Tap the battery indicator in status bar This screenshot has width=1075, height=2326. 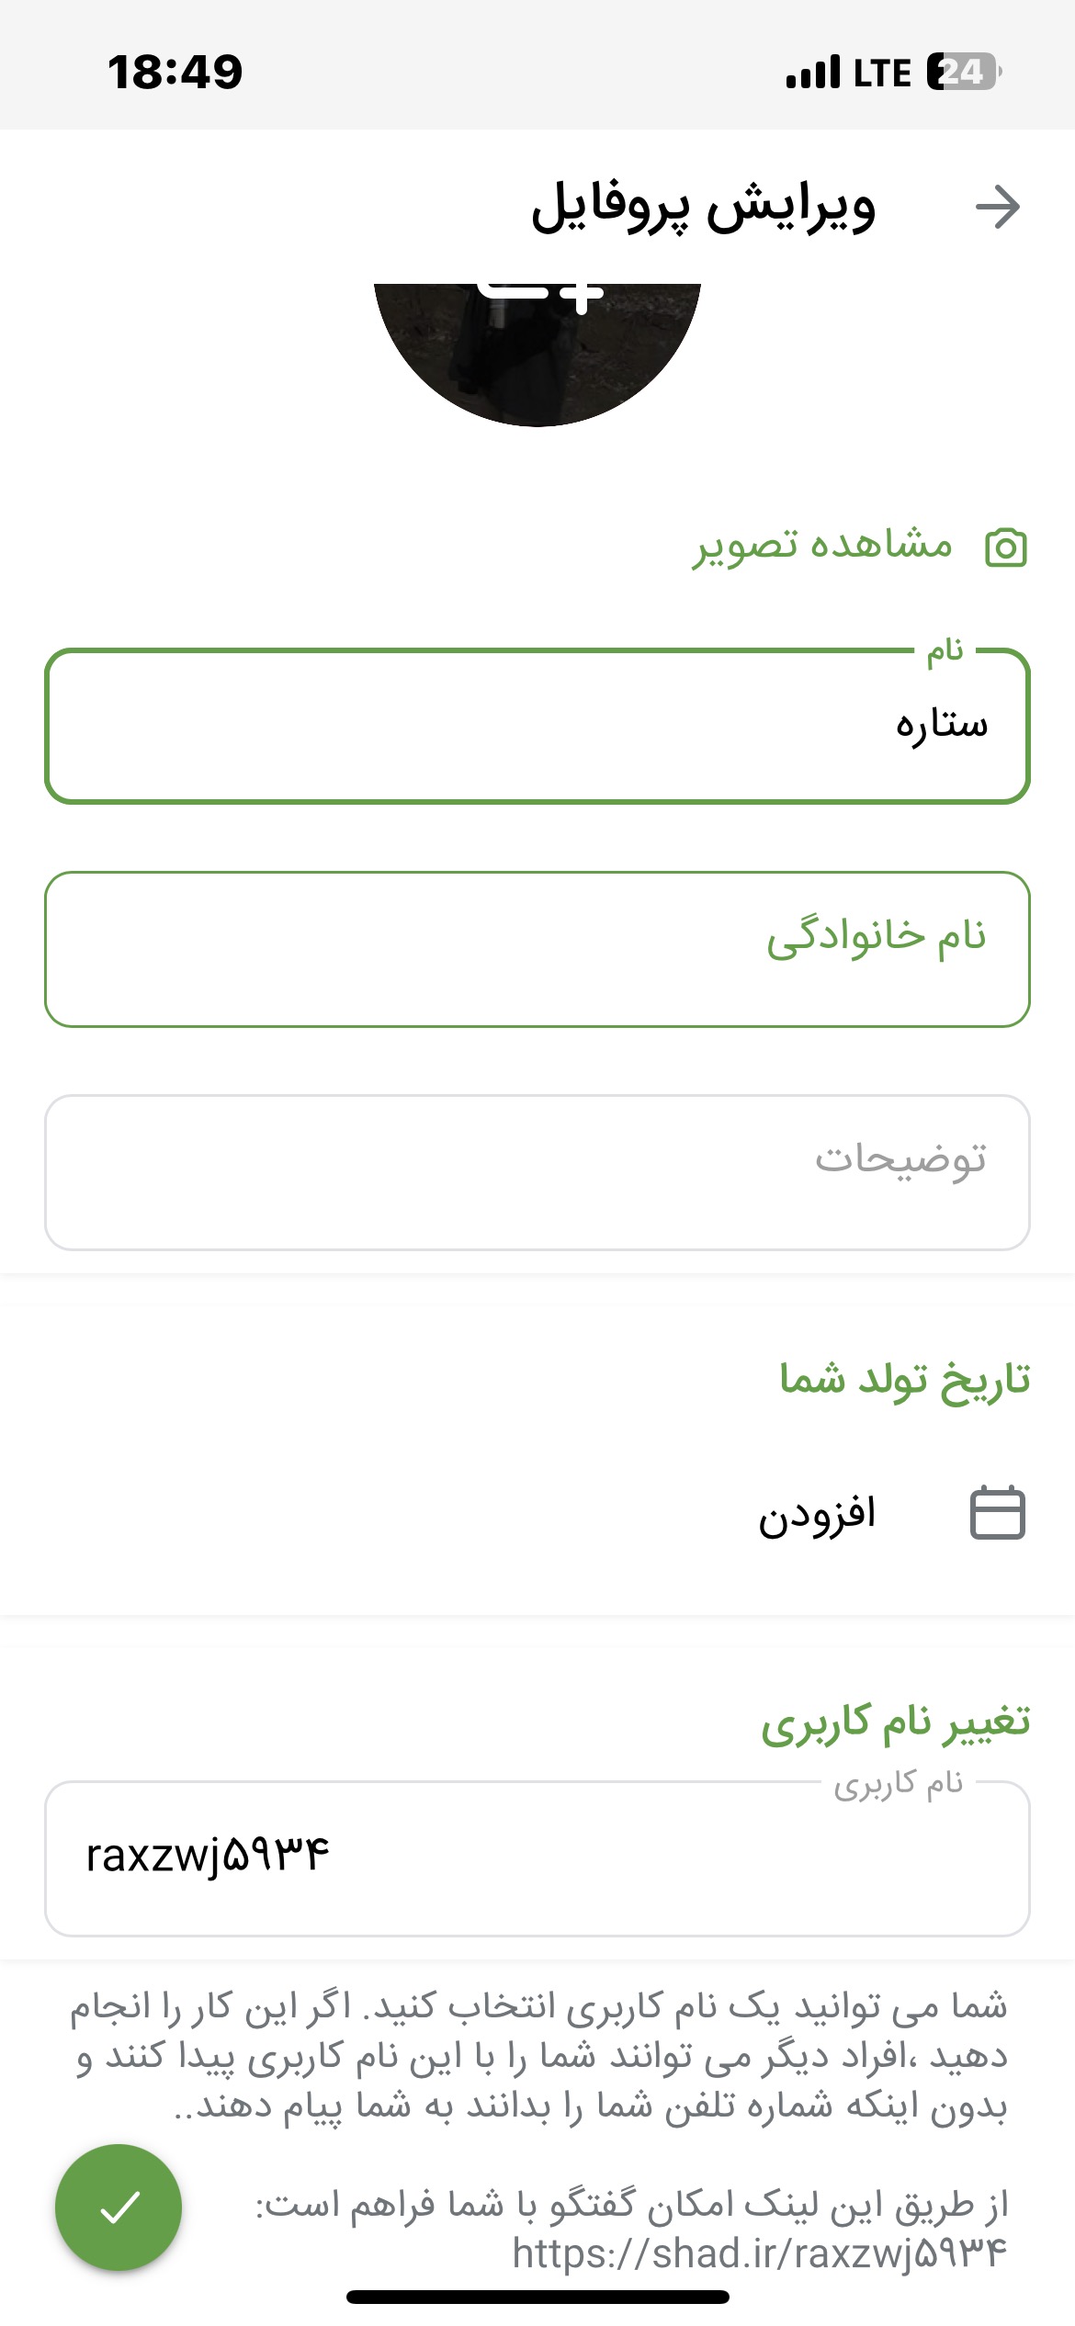pyautogui.click(x=964, y=72)
